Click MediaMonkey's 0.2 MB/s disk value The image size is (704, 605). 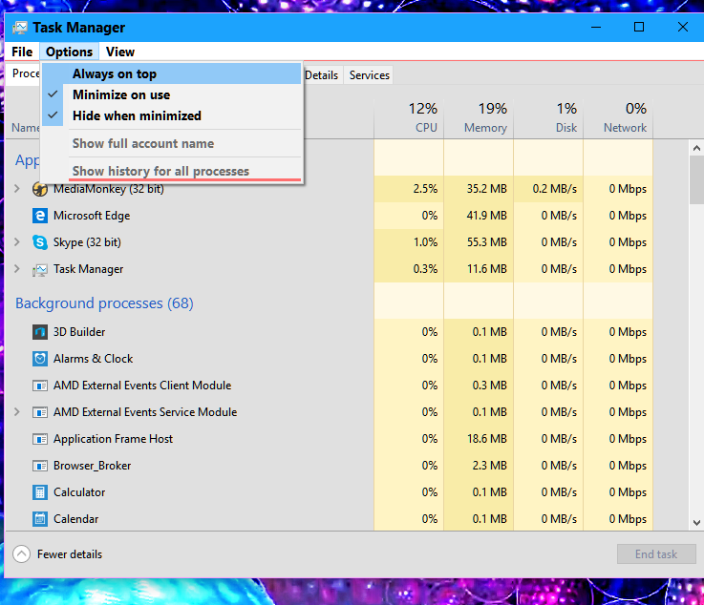pos(554,189)
